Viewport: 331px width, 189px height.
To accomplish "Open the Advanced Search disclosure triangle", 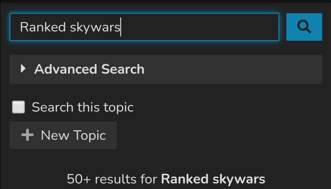I will pyautogui.click(x=23, y=69).
